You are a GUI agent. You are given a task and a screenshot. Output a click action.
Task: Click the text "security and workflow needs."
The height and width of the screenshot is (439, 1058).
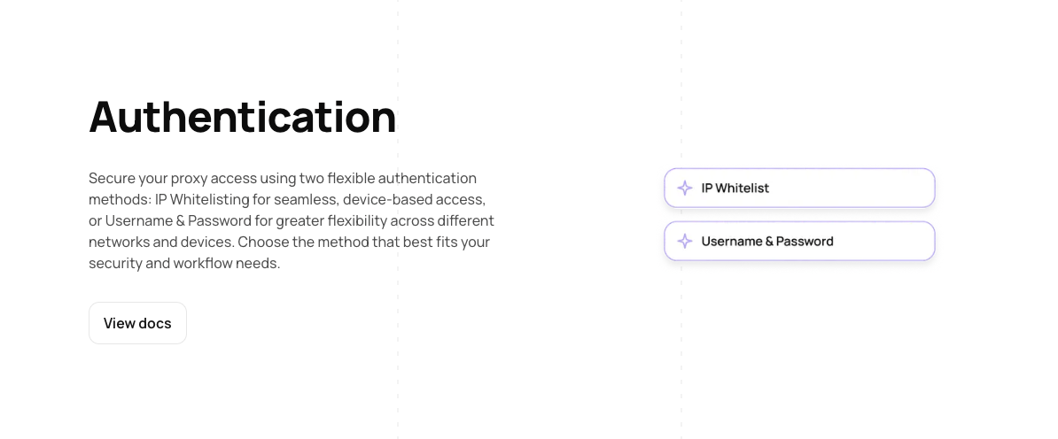pos(184,263)
